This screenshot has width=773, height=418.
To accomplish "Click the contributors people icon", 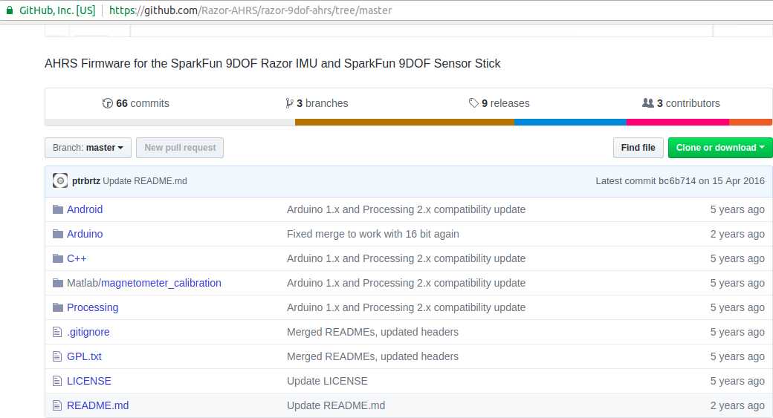I will coord(648,103).
